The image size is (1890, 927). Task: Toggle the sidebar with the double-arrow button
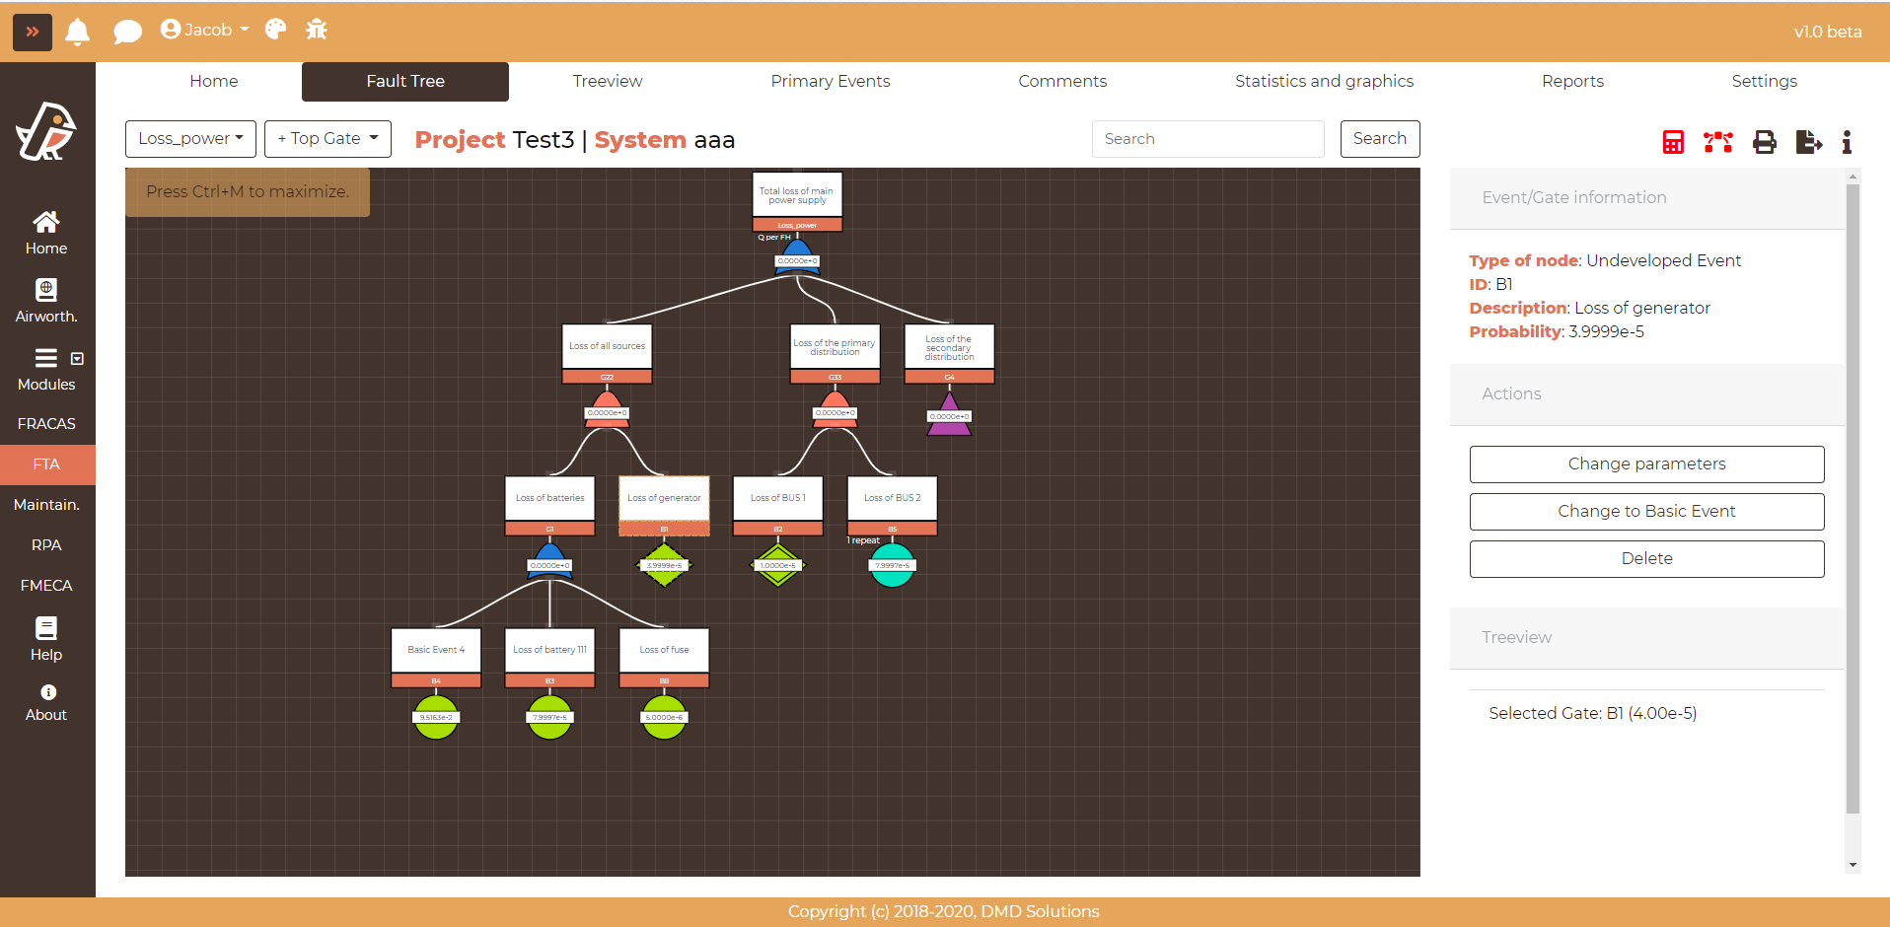[33, 32]
